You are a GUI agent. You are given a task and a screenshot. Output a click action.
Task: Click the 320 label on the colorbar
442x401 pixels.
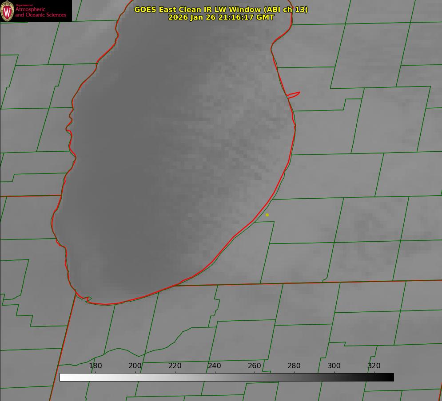[374, 366]
